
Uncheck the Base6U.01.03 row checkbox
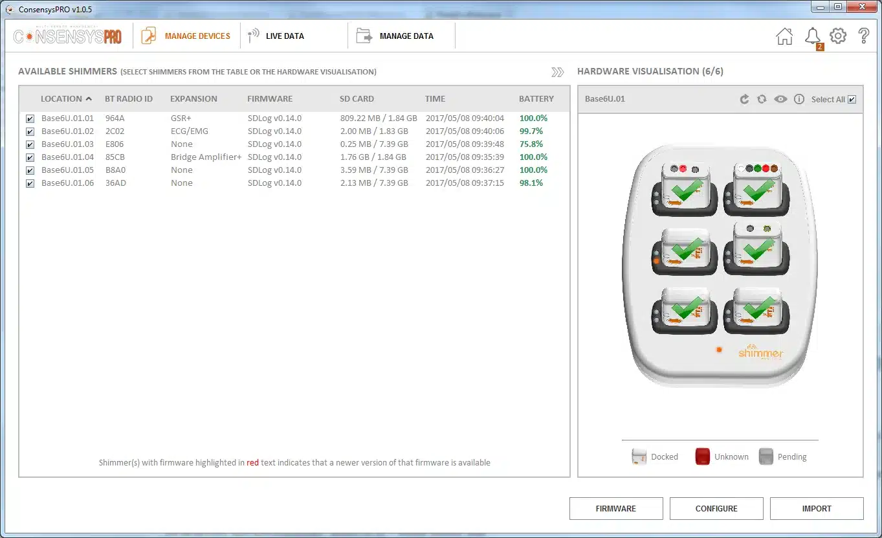click(x=30, y=144)
